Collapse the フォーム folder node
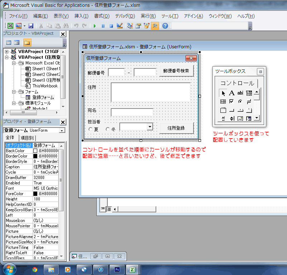 point(14,92)
